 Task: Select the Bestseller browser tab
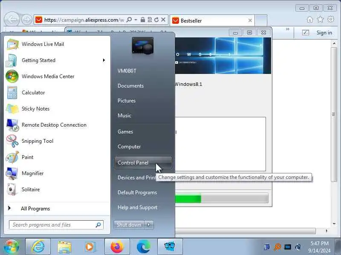[x=212, y=20]
